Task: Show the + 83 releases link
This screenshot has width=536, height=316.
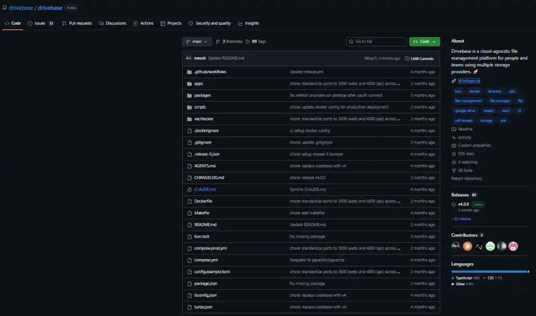Action: 461,219
